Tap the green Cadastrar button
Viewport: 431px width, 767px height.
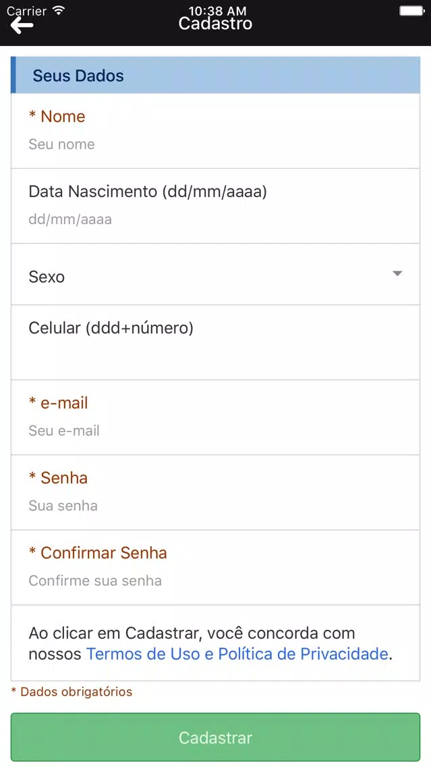pos(216,737)
